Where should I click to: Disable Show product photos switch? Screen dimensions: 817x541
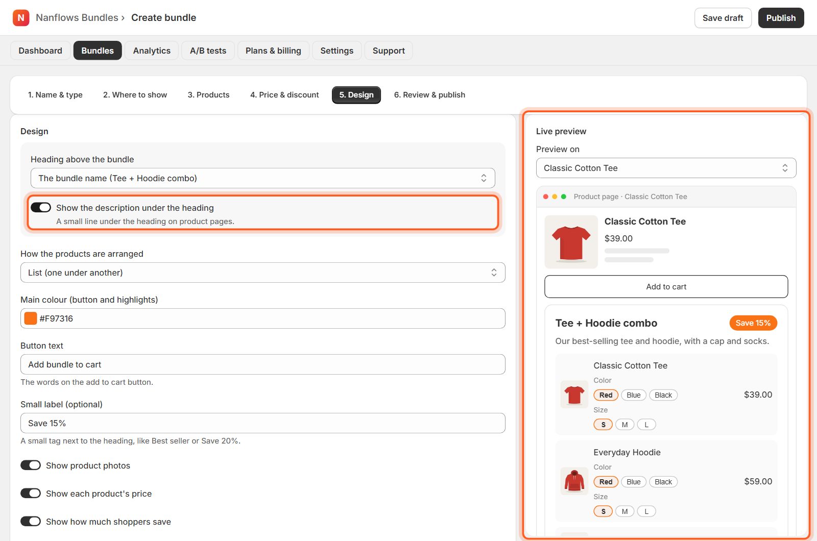pyautogui.click(x=31, y=465)
